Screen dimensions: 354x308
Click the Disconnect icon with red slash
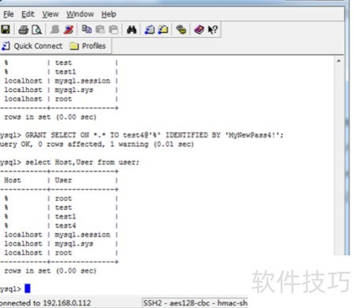point(68,30)
